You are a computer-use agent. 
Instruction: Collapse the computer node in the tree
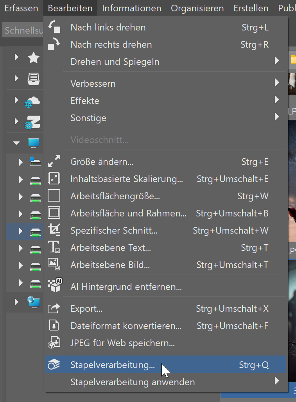(16, 143)
